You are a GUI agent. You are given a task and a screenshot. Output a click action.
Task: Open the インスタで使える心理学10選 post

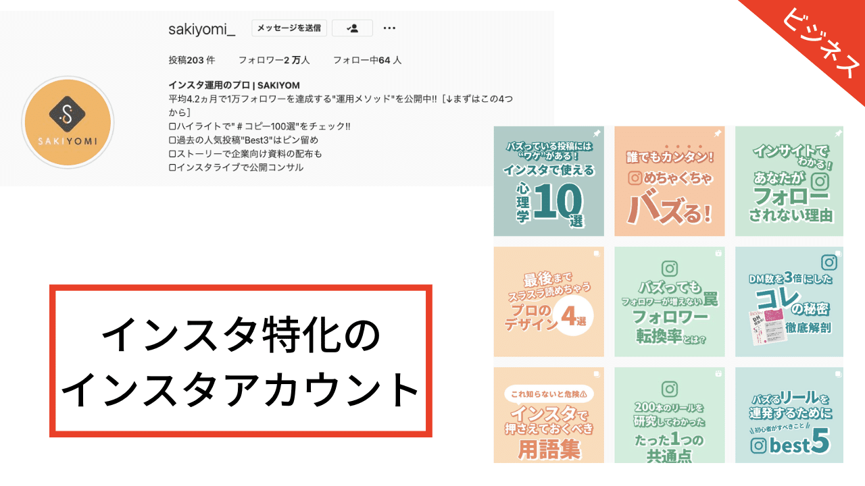pyautogui.click(x=549, y=181)
